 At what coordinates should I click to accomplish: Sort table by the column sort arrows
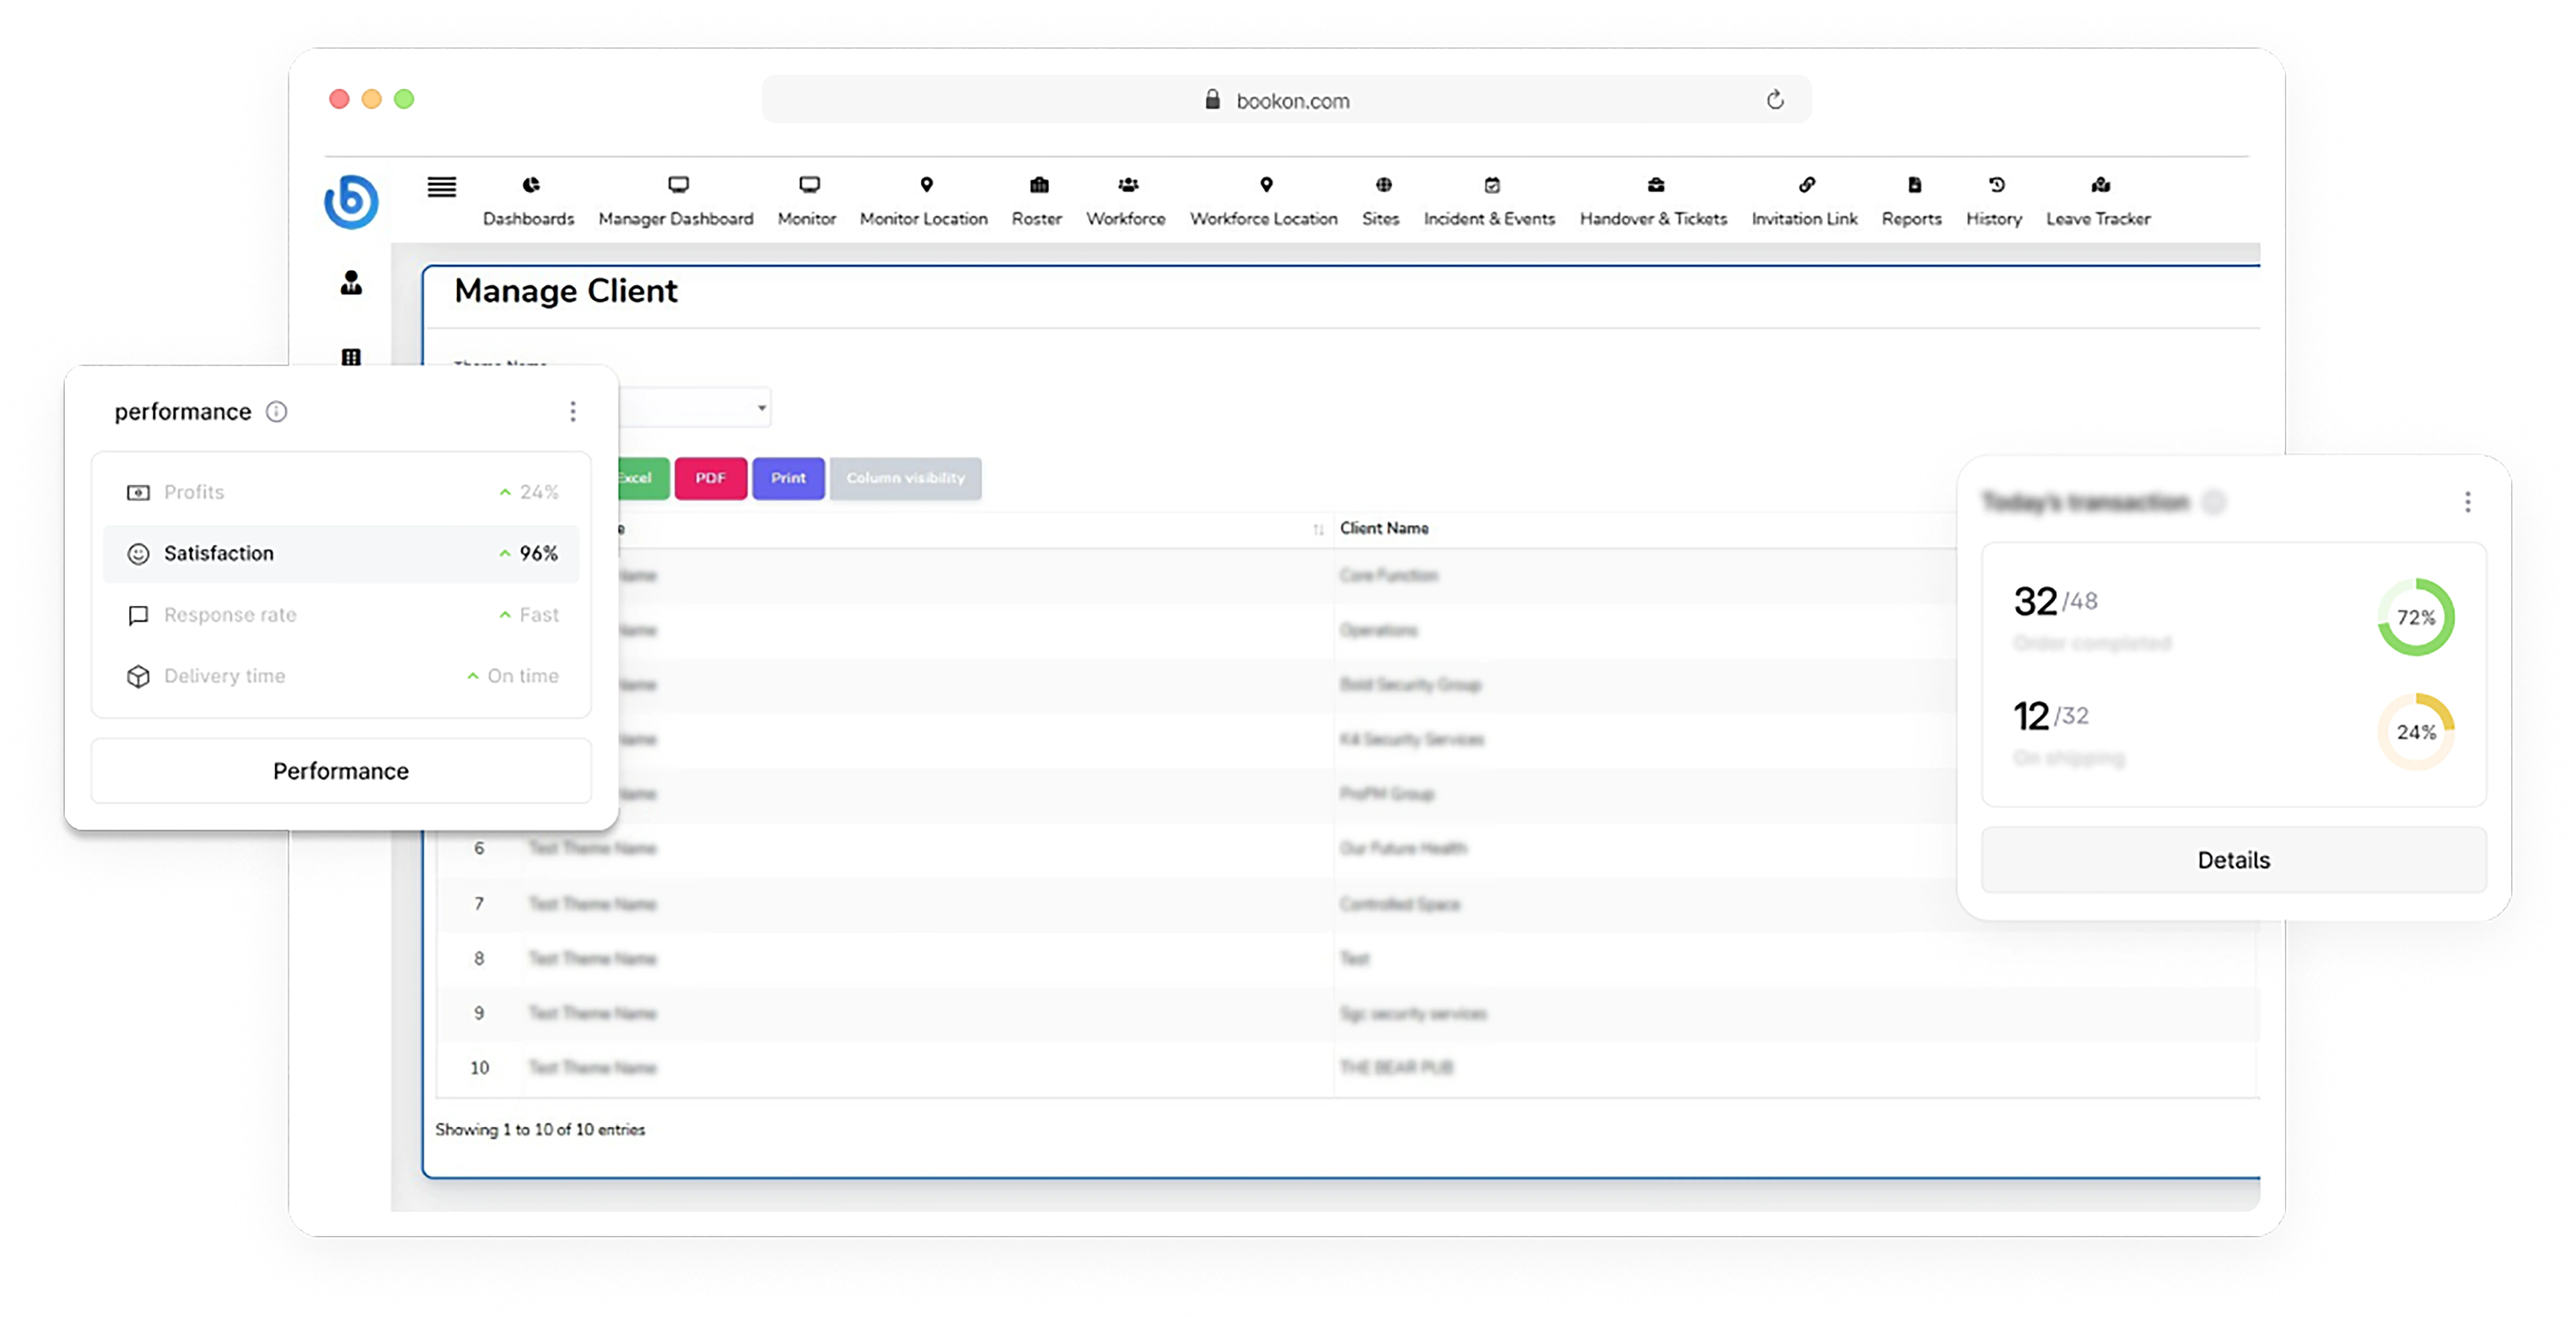pos(1318,529)
